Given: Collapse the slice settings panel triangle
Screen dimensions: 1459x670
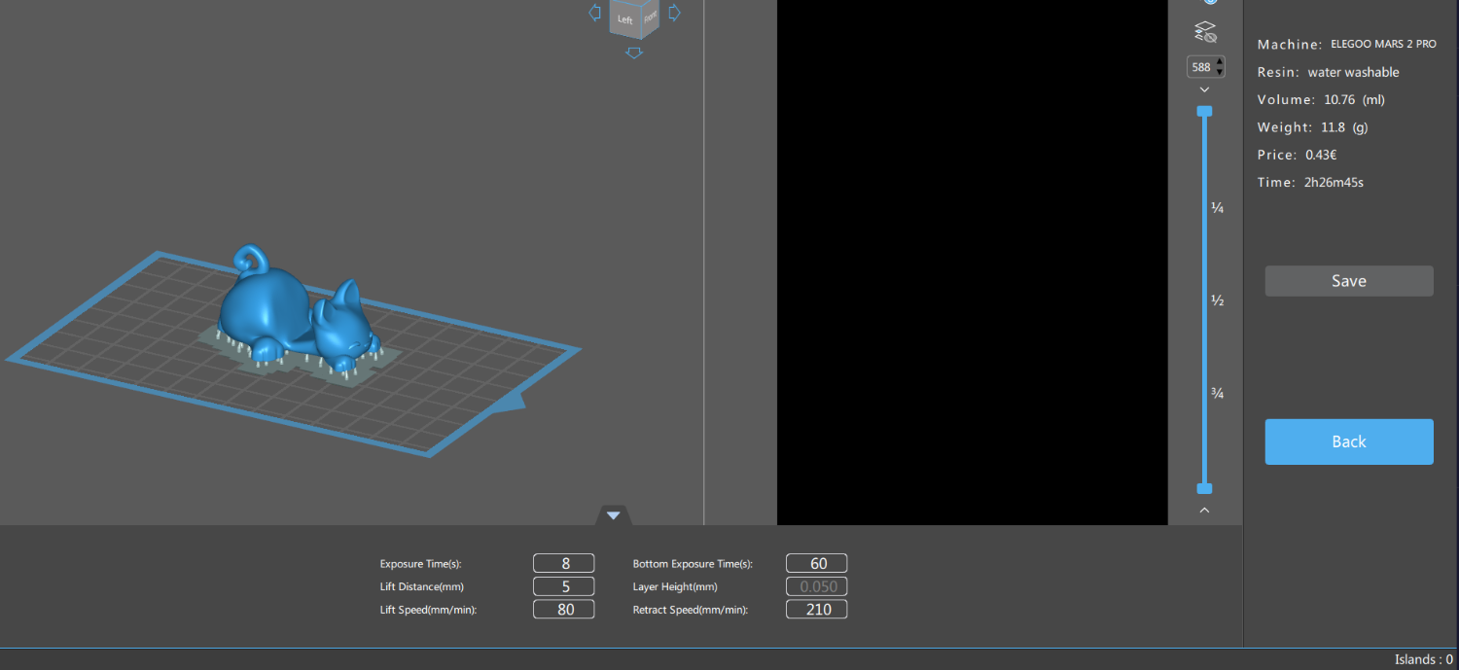Looking at the screenshot, I should [x=613, y=515].
